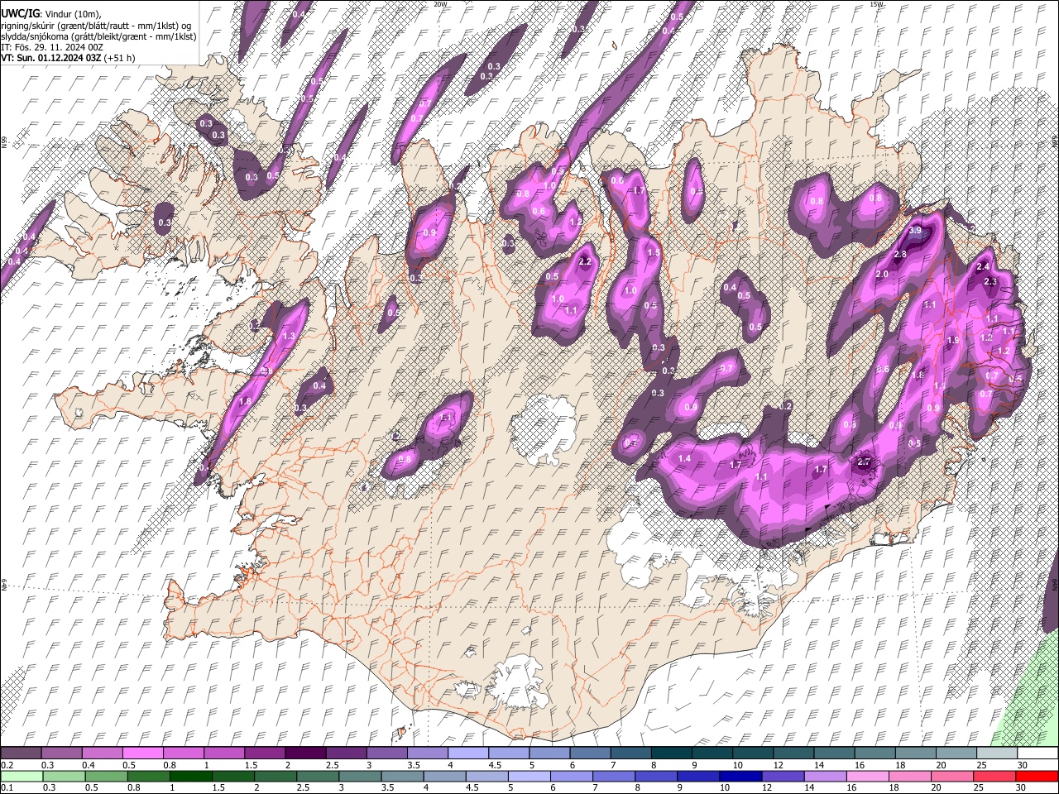Click the 30 label in the upper legend row

click(1022, 765)
